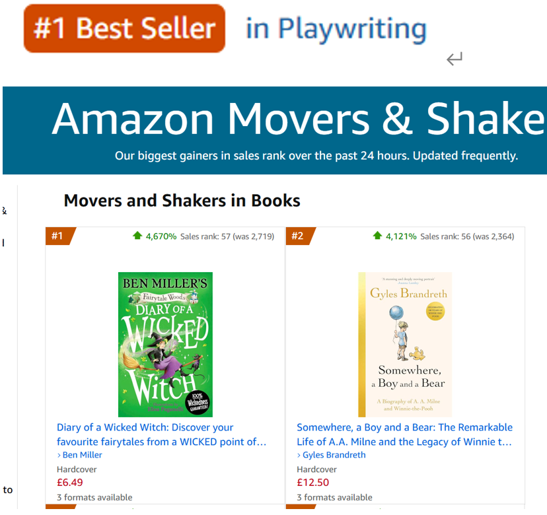The height and width of the screenshot is (515, 547).
Task: Click the line-break return arrow symbol
Action: 454,60
